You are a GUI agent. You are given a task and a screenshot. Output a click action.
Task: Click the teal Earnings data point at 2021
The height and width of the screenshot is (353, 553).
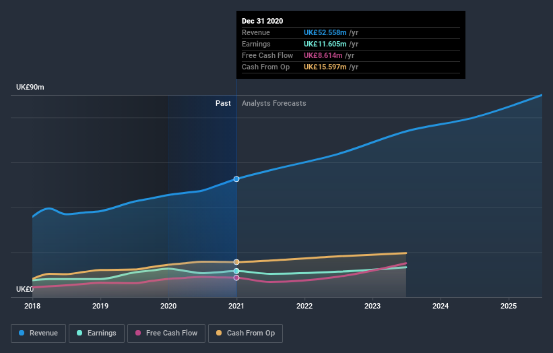pos(236,271)
